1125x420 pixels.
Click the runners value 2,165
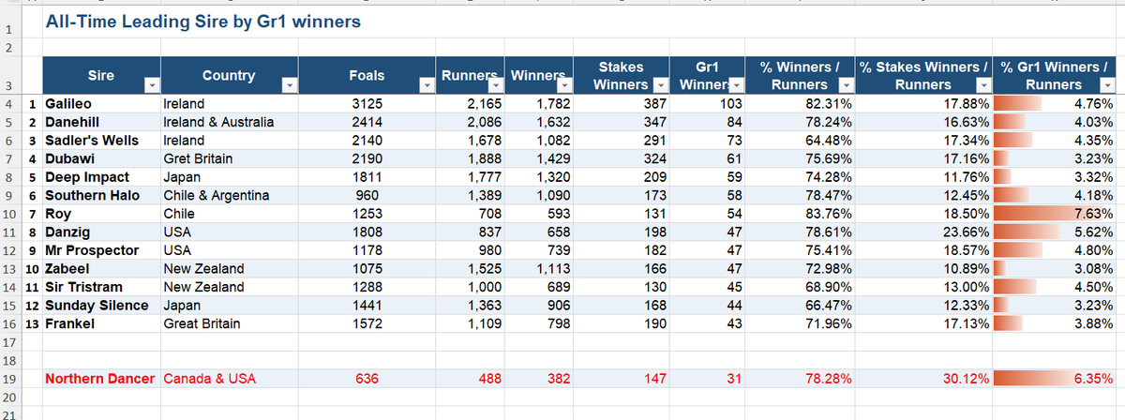pyautogui.click(x=472, y=104)
